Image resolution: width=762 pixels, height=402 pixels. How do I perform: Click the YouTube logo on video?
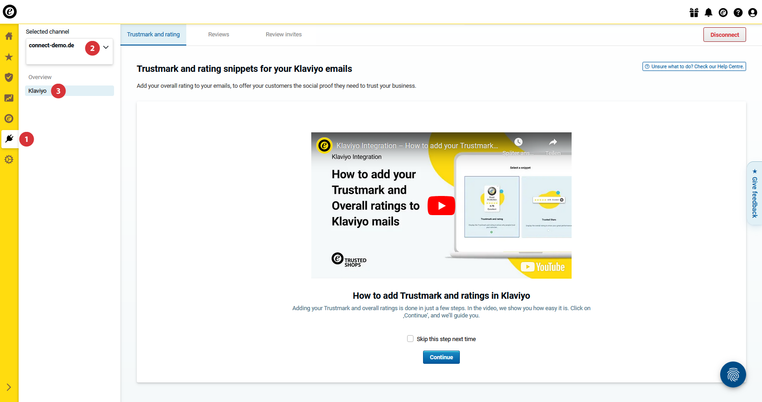(x=543, y=267)
